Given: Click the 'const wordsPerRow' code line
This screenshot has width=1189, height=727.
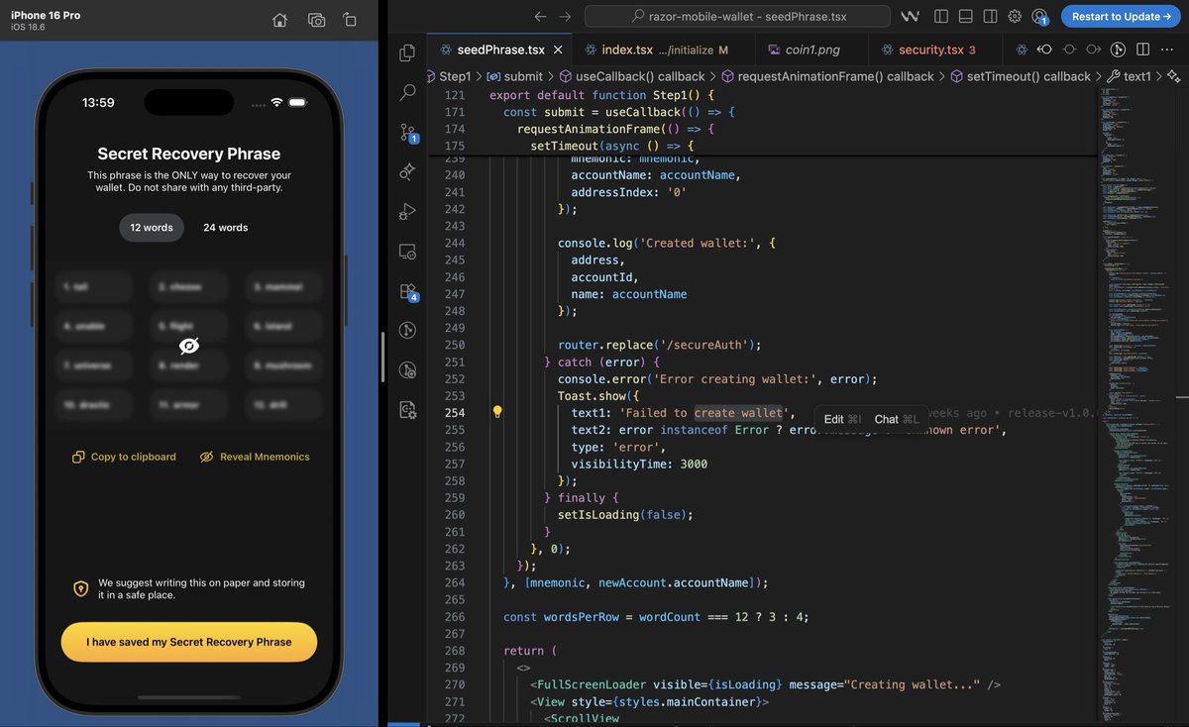Looking at the screenshot, I should tap(656, 616).
